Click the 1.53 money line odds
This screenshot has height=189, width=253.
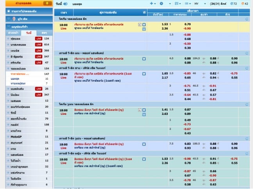165,24
